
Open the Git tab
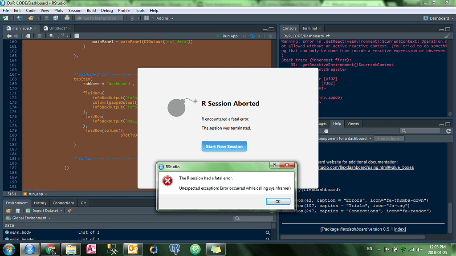click(83, 203)
